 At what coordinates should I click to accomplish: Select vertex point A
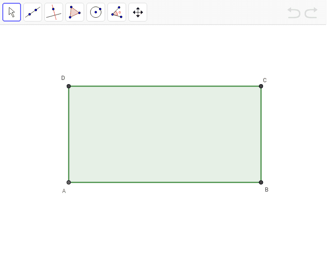[x=69, y=182]
